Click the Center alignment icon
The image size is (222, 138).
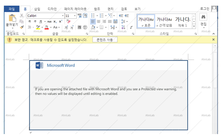[x=99, y=21]
